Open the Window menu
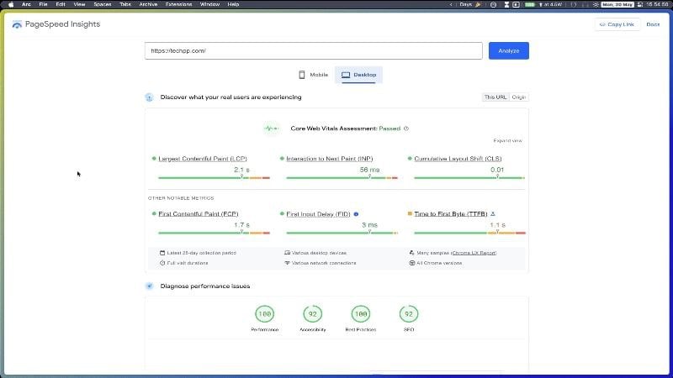The image size is (673, 378). pyautogui.click(x=209, y=4)
